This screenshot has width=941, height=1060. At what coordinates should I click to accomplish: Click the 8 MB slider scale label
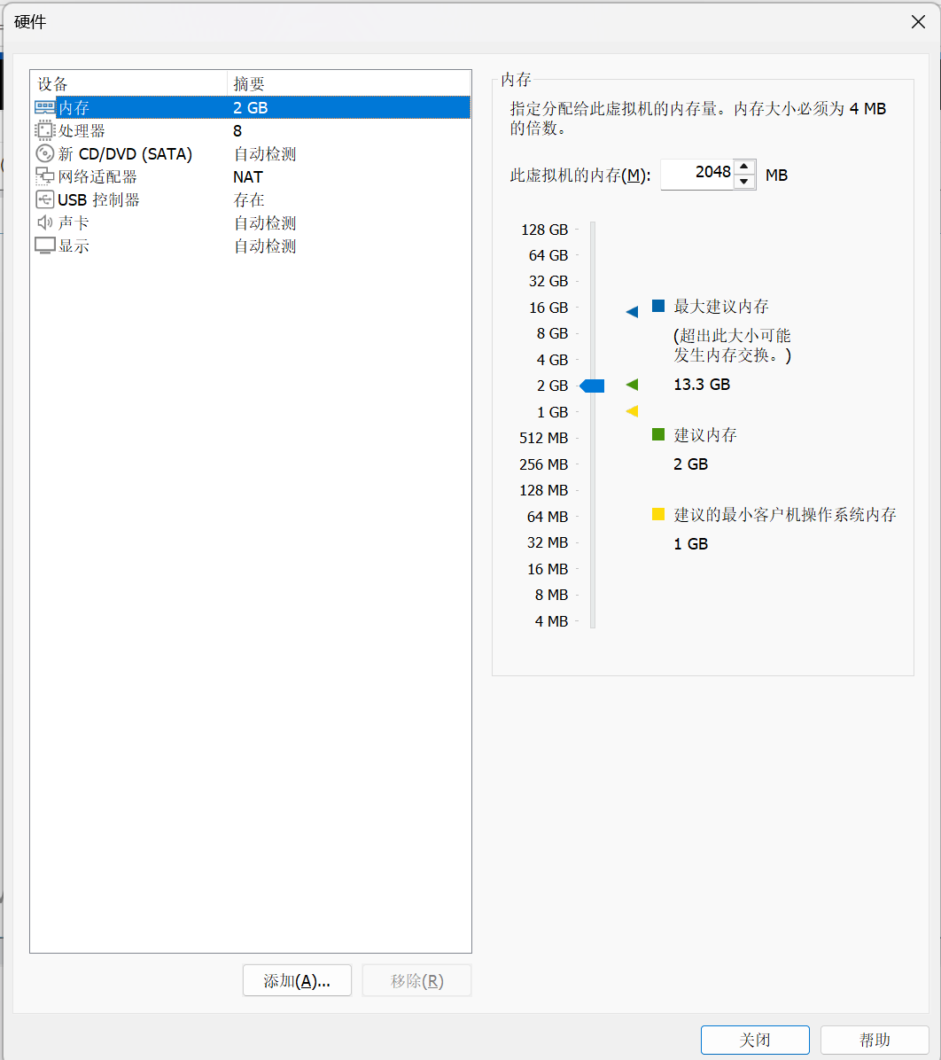552,595
